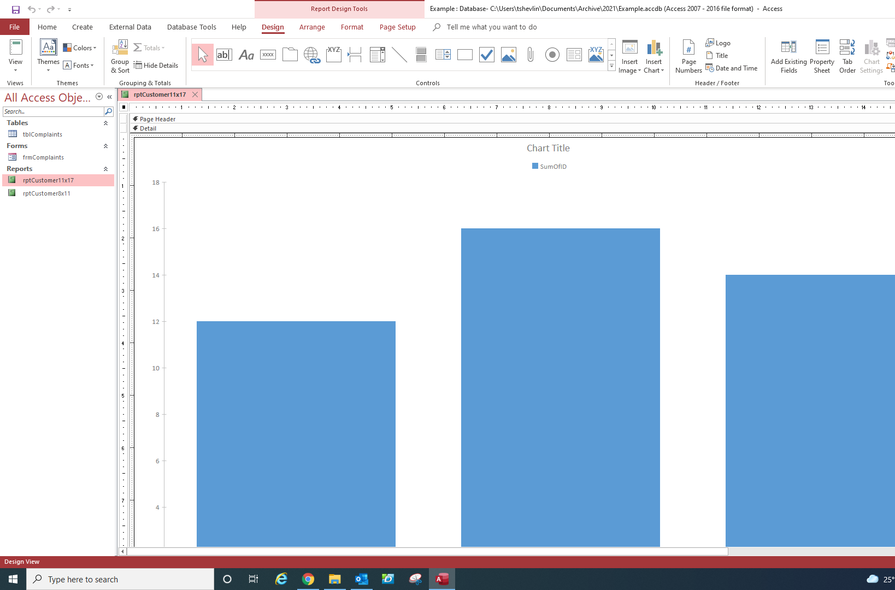Switch to the External Data tab

point(130,27)
